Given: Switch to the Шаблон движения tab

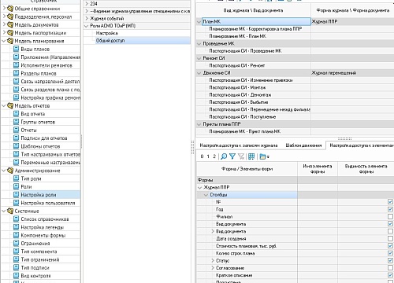Looking at the screenshot, I should (303, 145).
